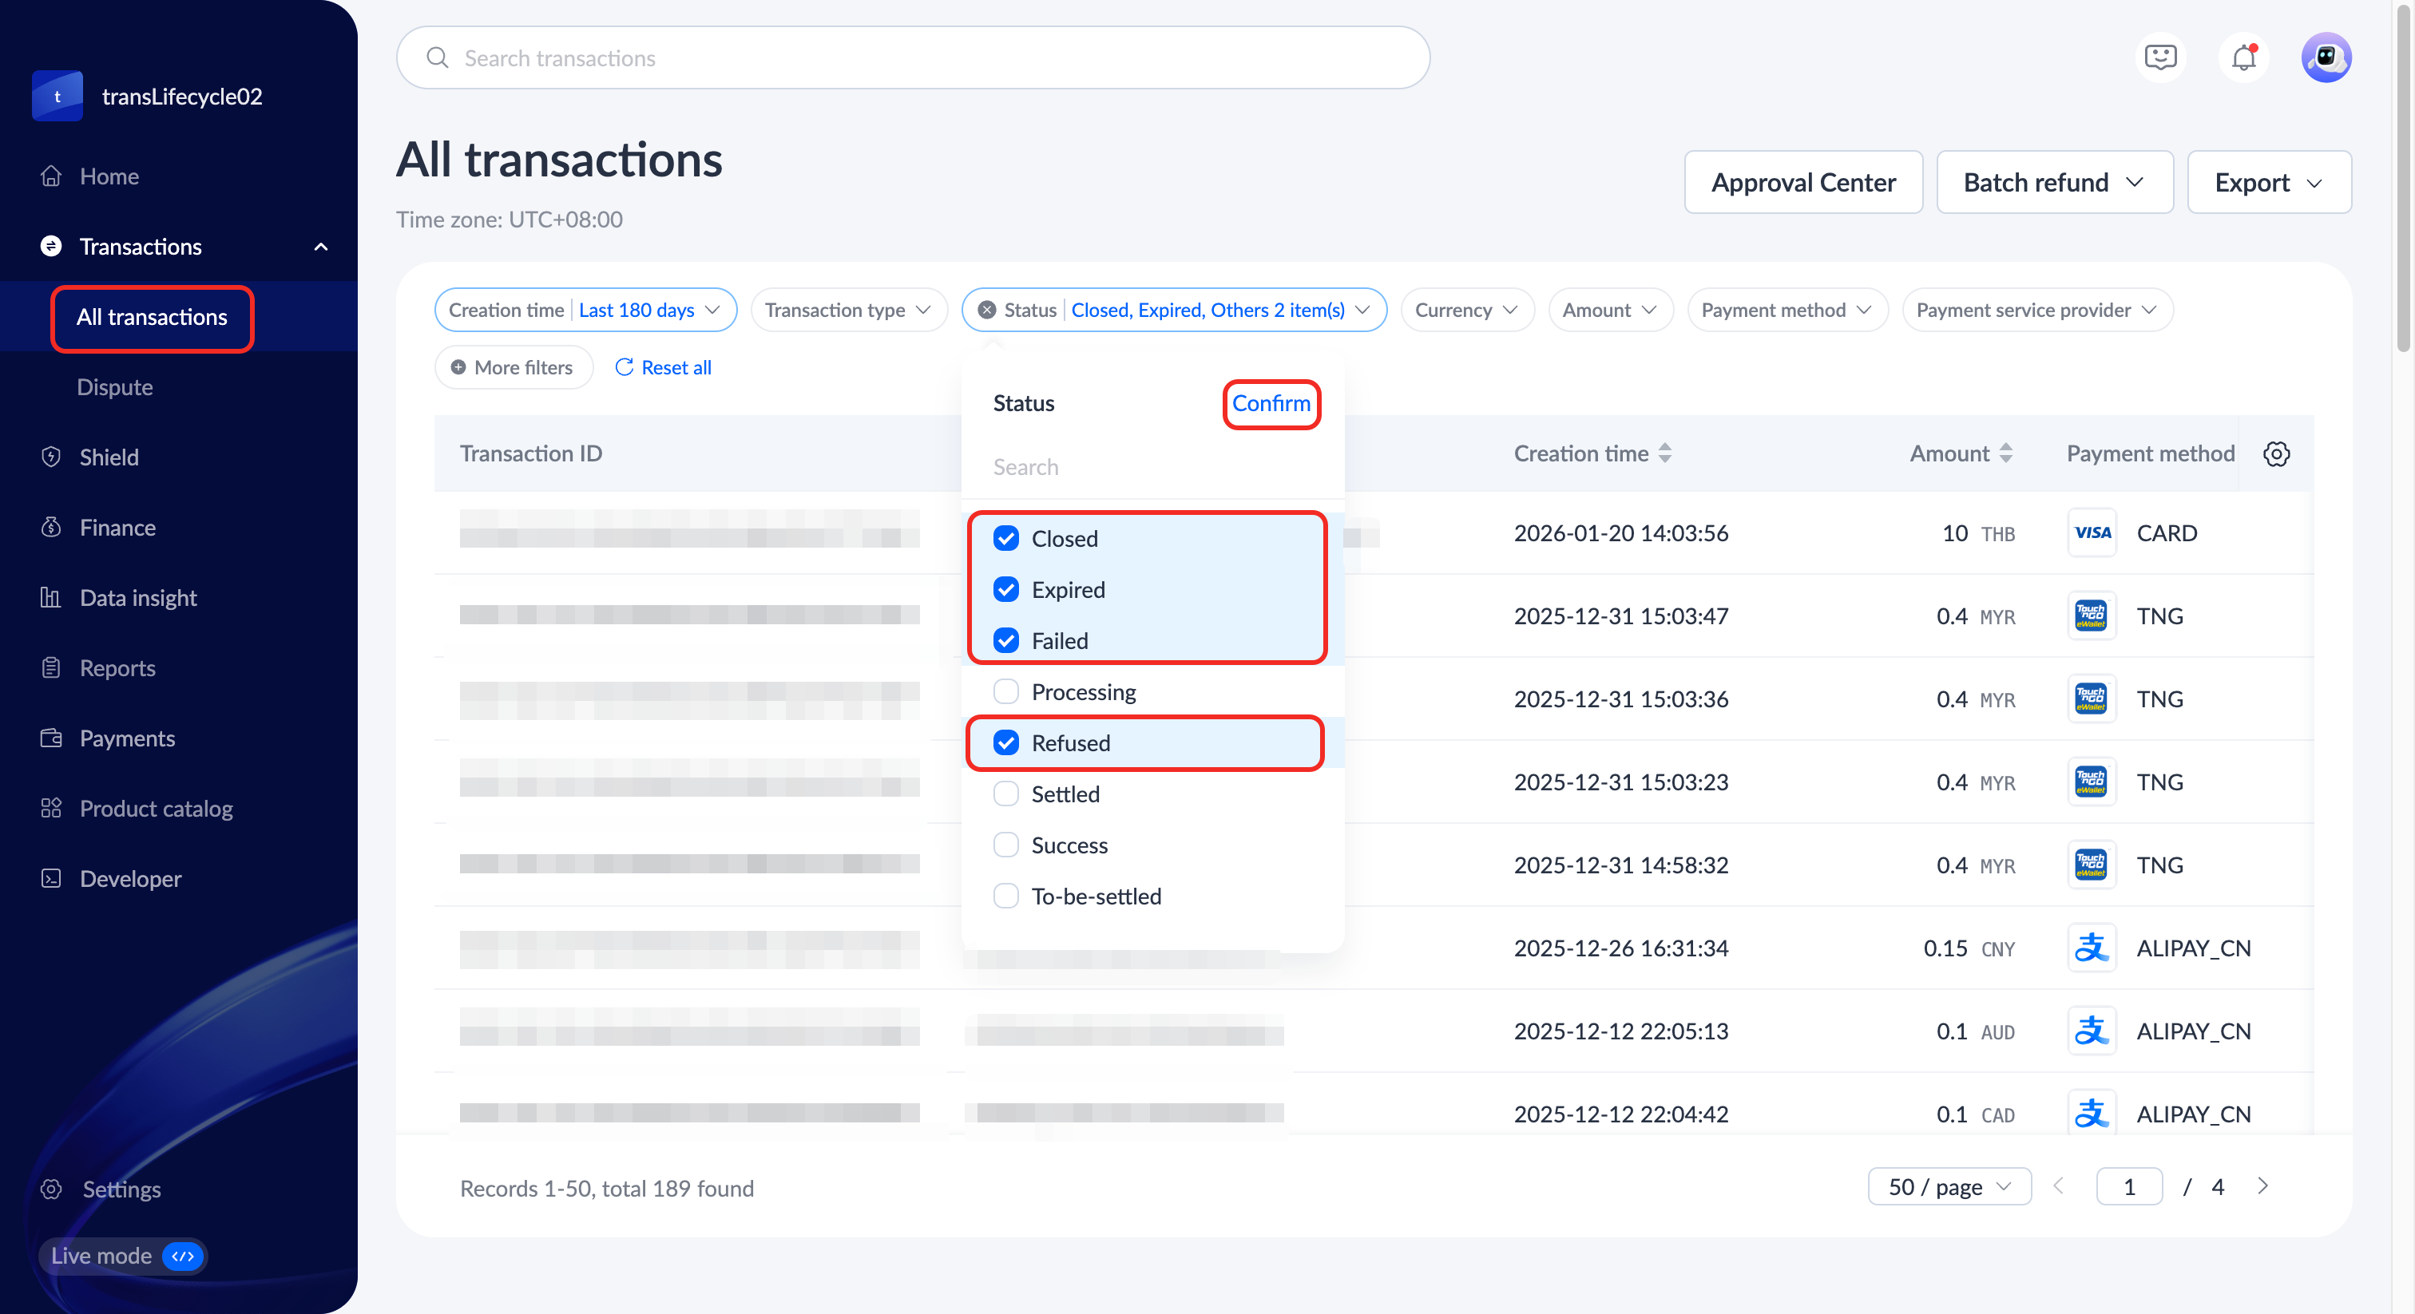Image resolution: width=2415 pixels, height=1314 pixels.
Task: Toggle the Live mode switch
Action: tap(182, 1256)
